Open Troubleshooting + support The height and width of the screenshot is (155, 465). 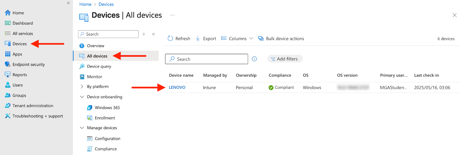[x=37, y=116]
